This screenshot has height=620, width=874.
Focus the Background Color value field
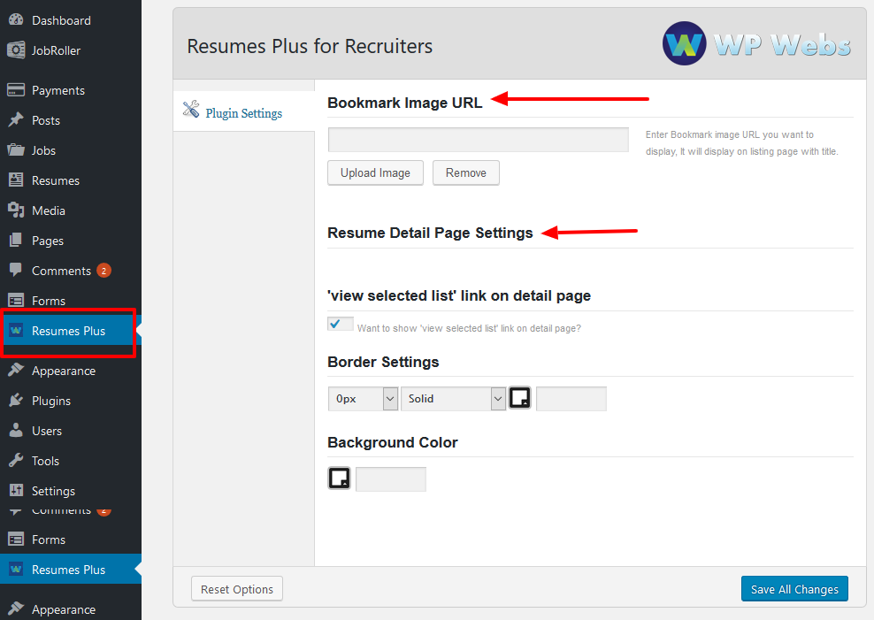tap(391, 479)
